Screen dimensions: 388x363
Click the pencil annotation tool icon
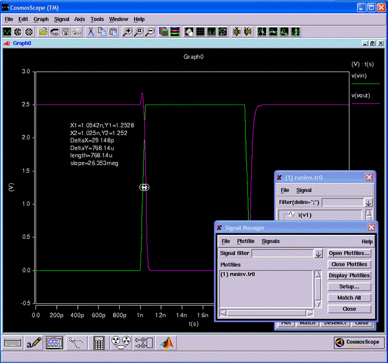[34, 343]
